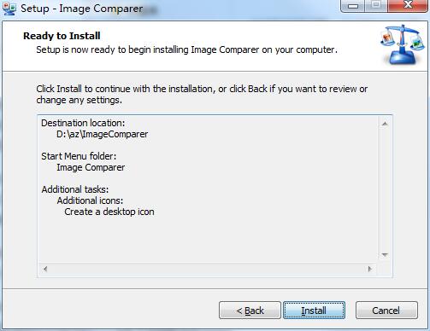Click the summary box scroll down arrow
This screenshot has width=430, height=331.
point(385,255)
